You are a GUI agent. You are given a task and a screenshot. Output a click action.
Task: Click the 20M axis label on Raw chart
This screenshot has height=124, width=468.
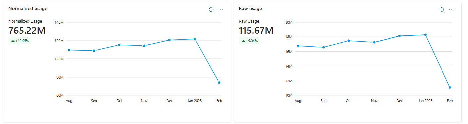[289, 23]
